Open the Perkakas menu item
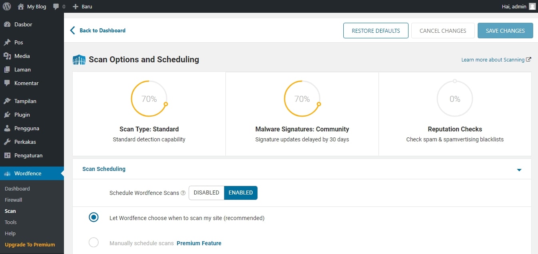The width and height of the screenshot is (538, 254). pos(32,142)
